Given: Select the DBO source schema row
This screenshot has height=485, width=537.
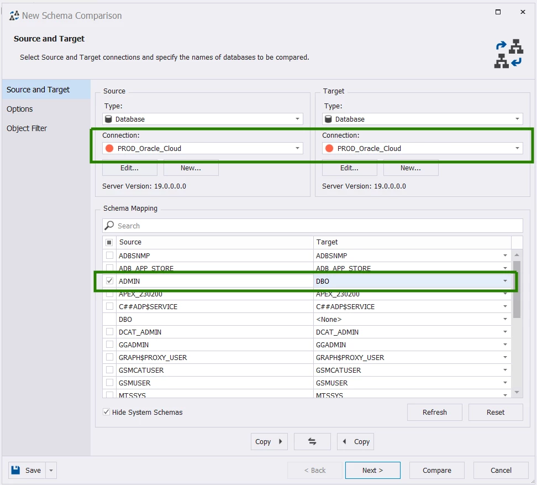Looking at the screenshot, I should tap(215, 319).
